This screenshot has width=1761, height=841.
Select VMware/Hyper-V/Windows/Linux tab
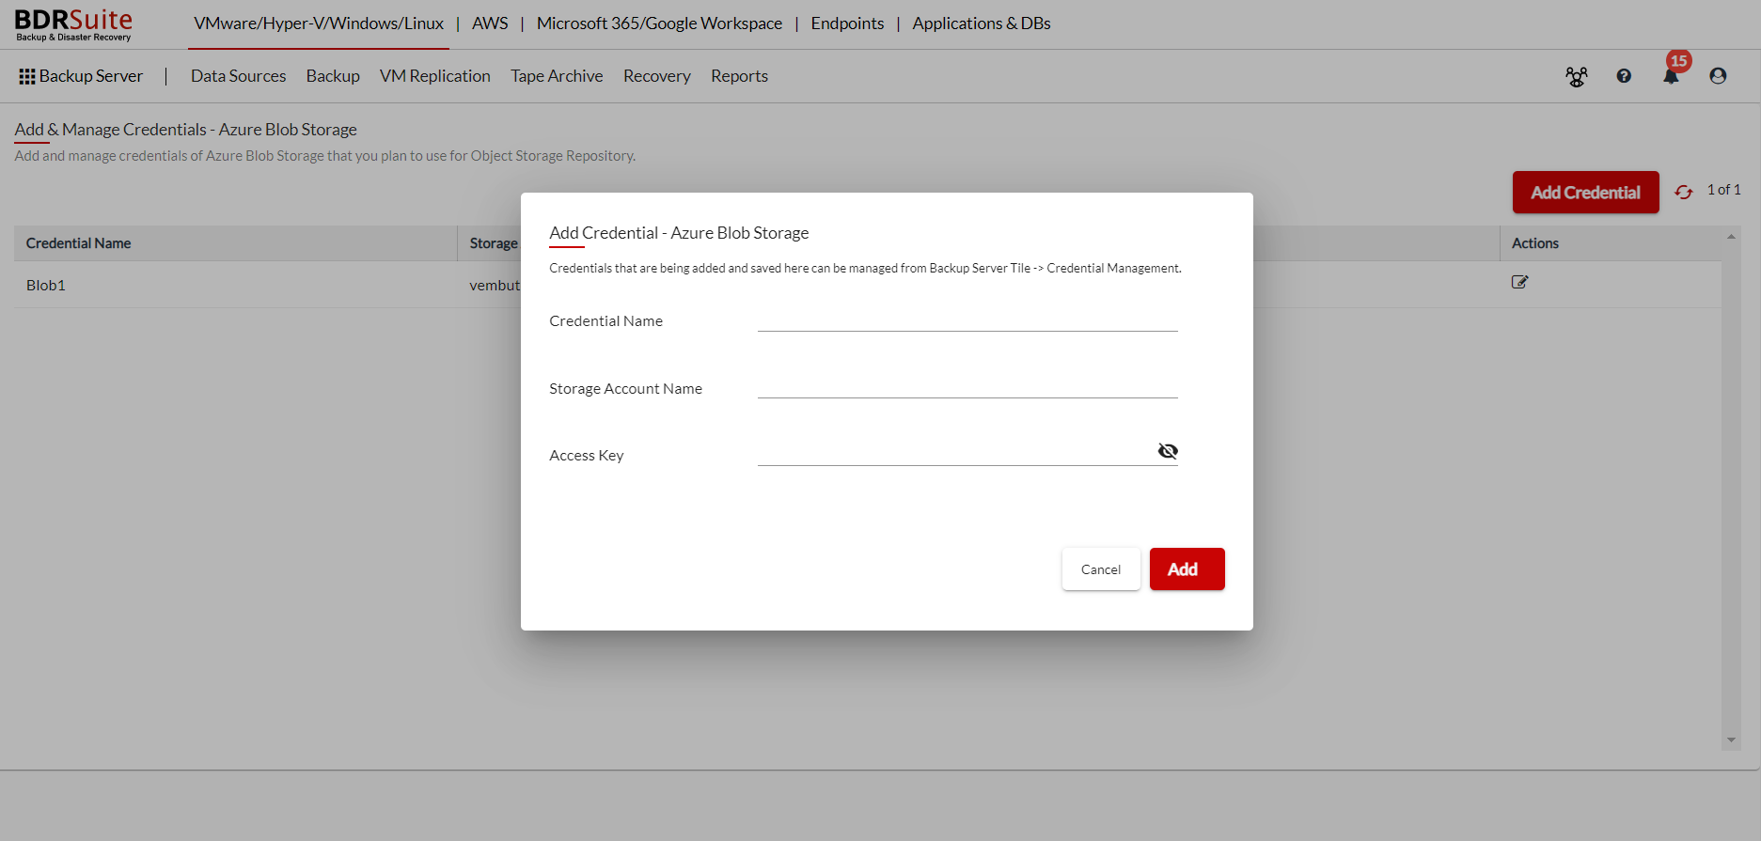319,23
